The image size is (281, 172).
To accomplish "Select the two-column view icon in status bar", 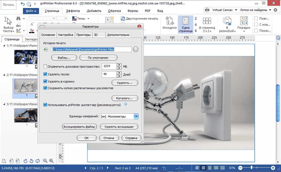I will (x=216, y=168).
